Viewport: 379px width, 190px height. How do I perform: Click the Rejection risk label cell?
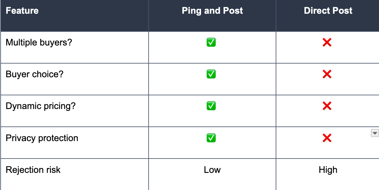tap(74, 174)
